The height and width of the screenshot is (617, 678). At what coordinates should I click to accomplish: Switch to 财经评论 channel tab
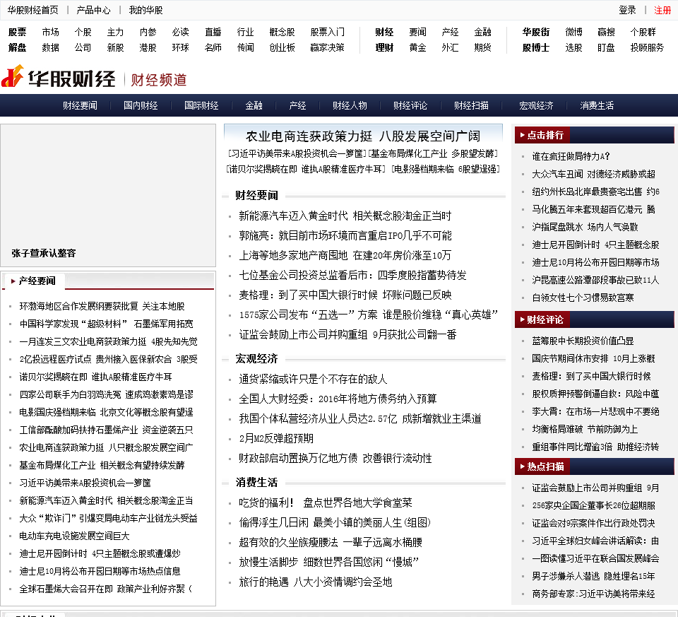point(410,105)
